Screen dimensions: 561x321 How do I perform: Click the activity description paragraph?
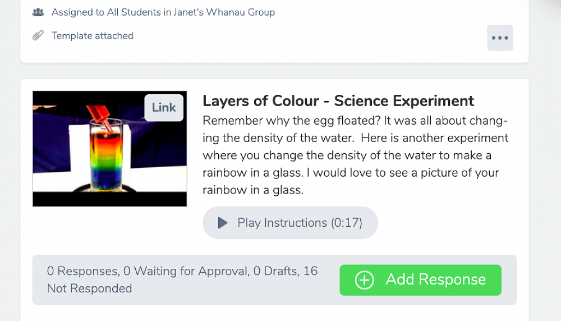tap(355, 155)
